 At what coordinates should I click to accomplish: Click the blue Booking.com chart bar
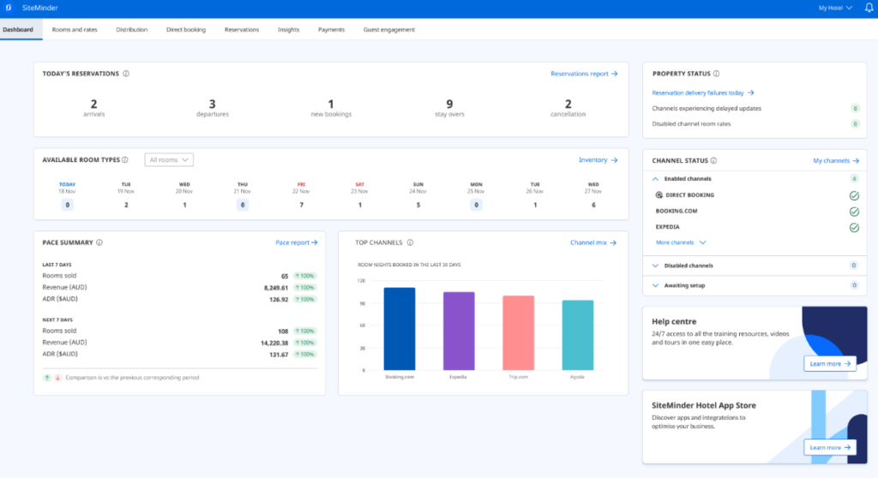[x=400, y=329]
